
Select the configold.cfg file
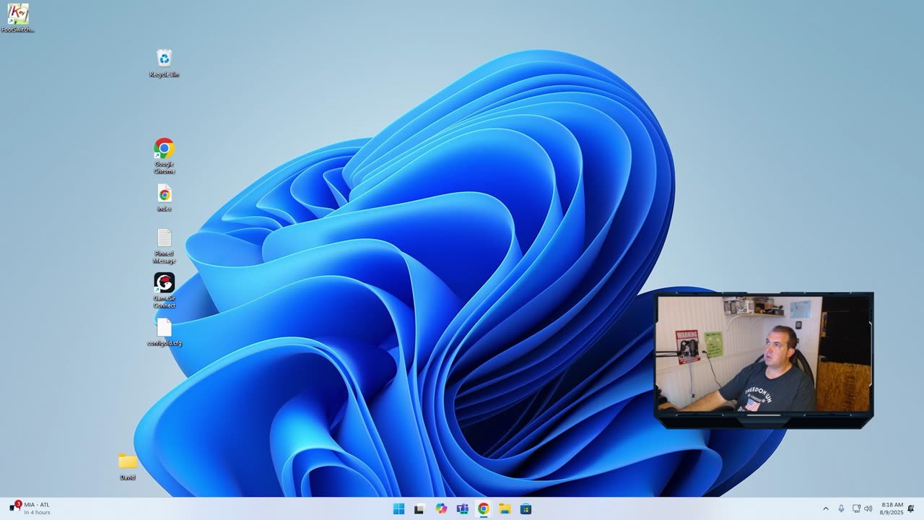tap(164, 329)
